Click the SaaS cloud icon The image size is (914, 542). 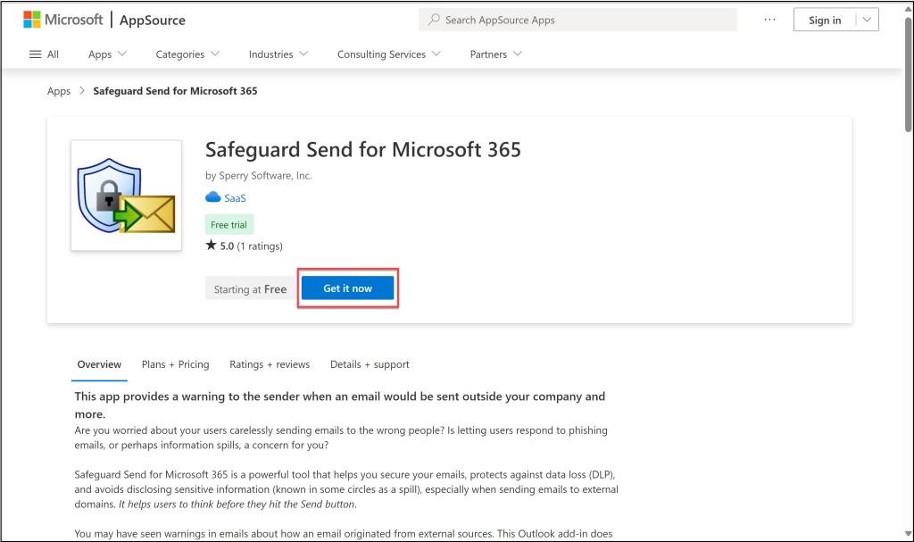point(212,197)
